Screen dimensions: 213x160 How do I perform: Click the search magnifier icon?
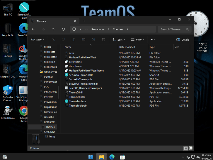pyautogui.click(x=188, y=29)
